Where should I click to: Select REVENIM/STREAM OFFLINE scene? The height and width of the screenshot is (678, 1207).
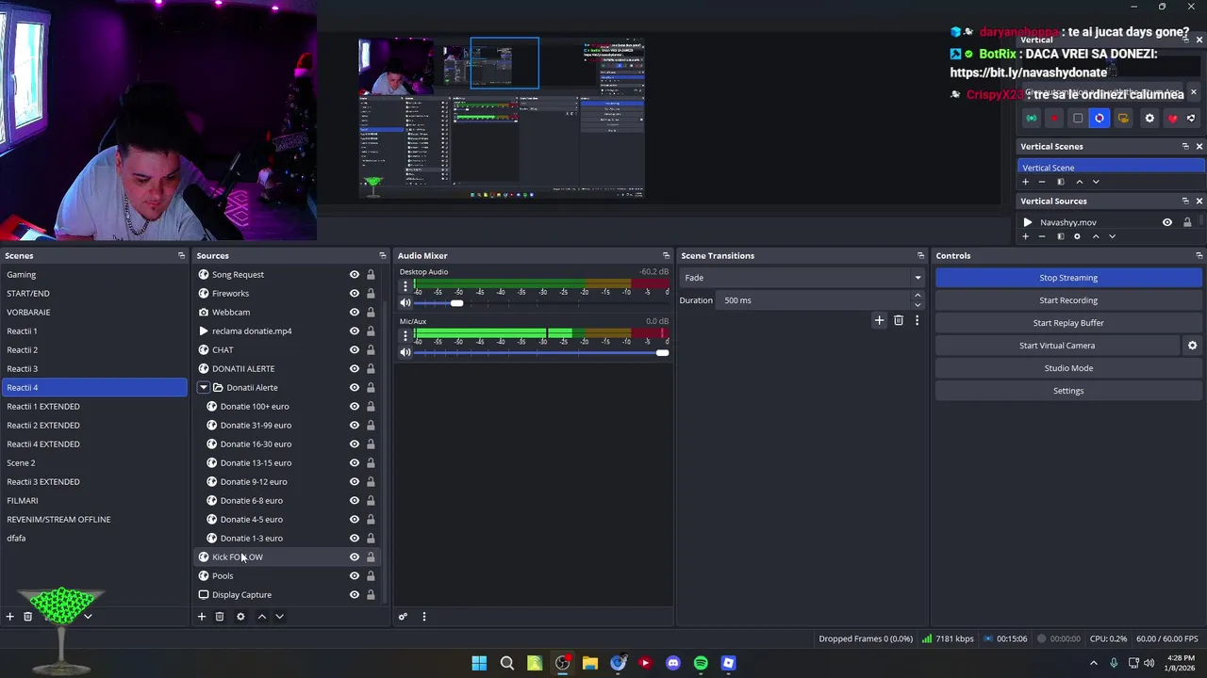(94, 519)
